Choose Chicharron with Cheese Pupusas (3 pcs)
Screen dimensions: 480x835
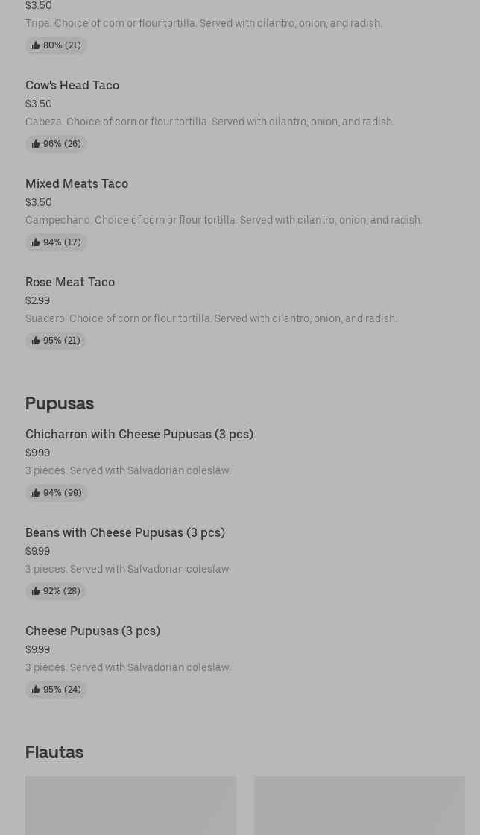tap(139, 434)
